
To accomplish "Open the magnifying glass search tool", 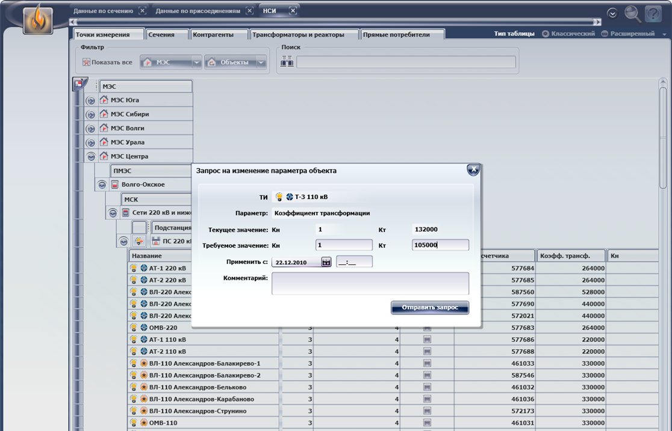I will (632, 13).
